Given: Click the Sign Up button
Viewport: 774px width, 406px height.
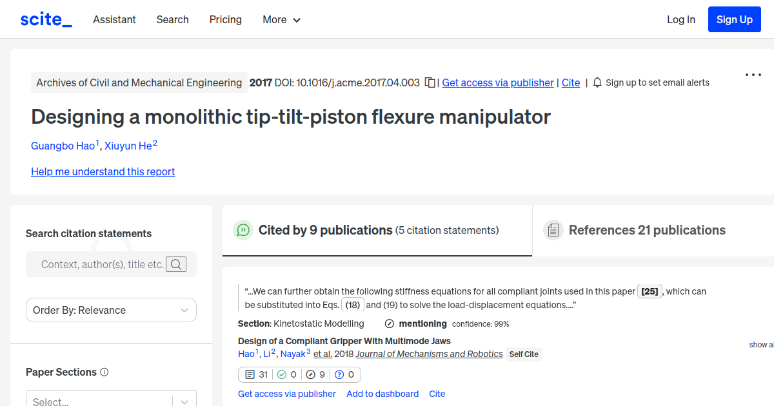Looking at the screenshot, I should 734,19.
